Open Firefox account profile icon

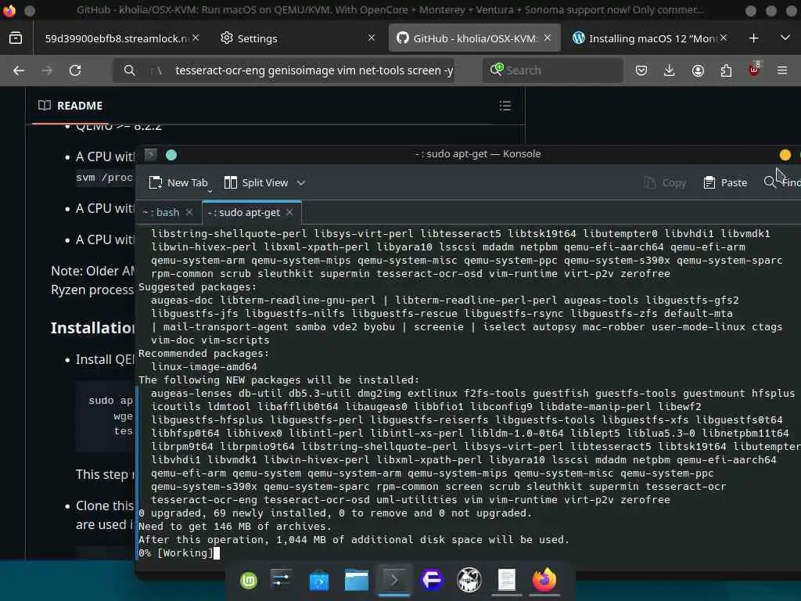tap(698, 70)
